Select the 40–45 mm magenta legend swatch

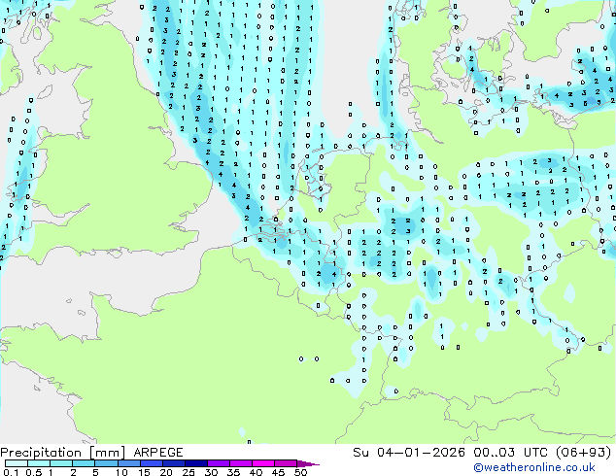[x=263, y=463]
